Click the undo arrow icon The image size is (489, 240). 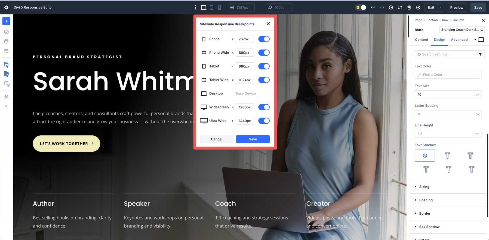373,7
